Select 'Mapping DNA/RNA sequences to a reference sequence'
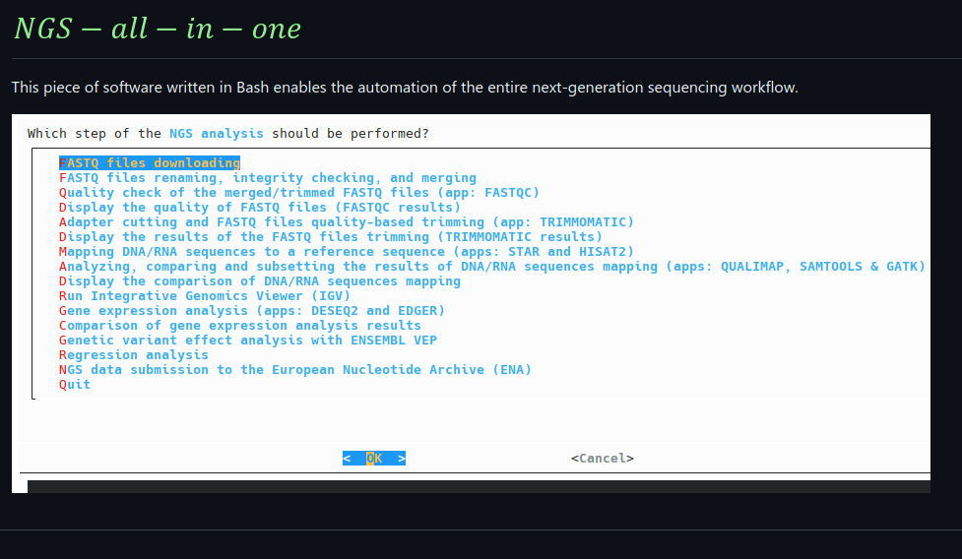The width and height of the screenshot is (962, 559). point(347,252)
